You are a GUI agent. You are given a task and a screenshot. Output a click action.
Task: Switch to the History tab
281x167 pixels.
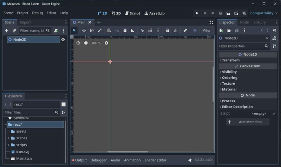pos(260,22)
